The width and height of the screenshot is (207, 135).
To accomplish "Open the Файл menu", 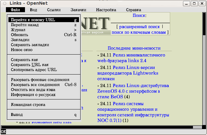I will (x=15, y=10).
